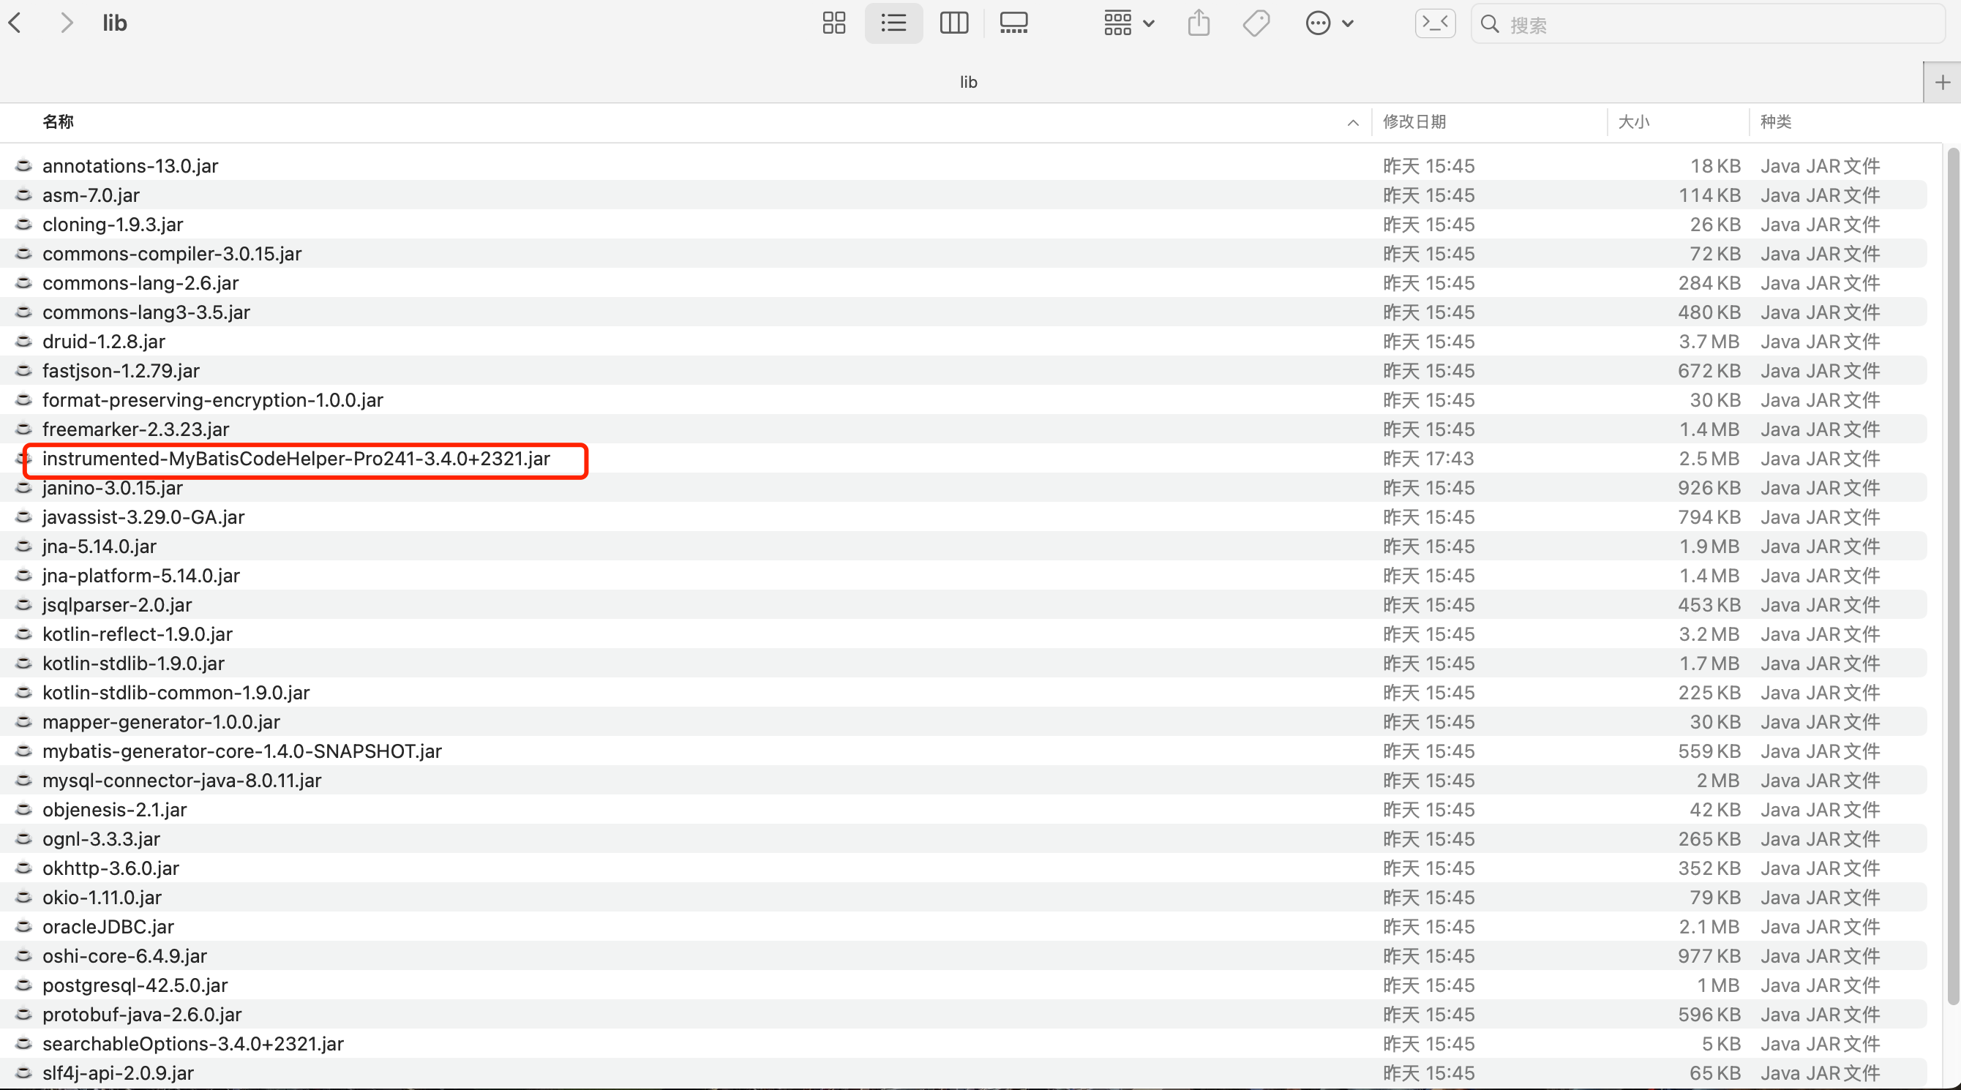Go back with the left arrow
The height and width of the screenshot is (1090, 1961).
(x=15, y=23)
